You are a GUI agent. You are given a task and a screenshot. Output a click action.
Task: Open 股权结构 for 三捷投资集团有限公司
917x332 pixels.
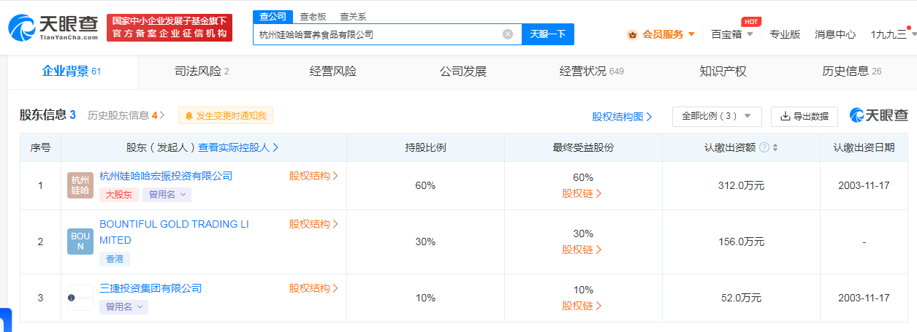(313, 288)
